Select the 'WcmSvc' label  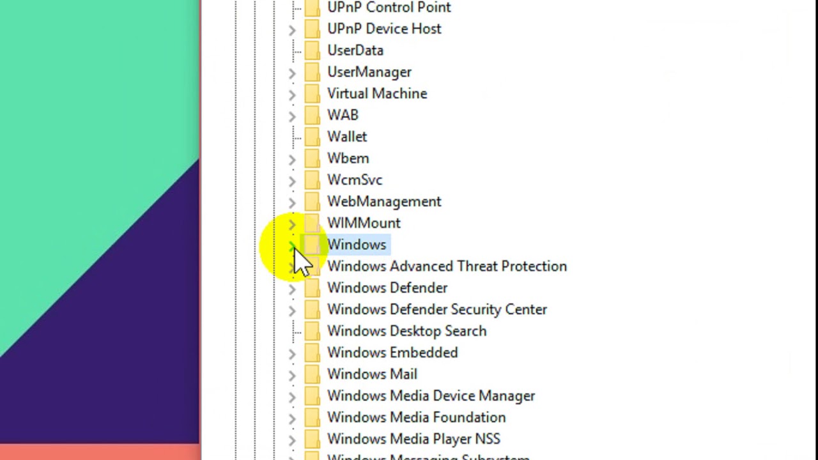point(355,180)
